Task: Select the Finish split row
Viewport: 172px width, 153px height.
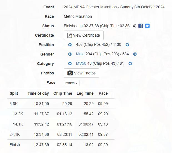Action: pos(61,145)
